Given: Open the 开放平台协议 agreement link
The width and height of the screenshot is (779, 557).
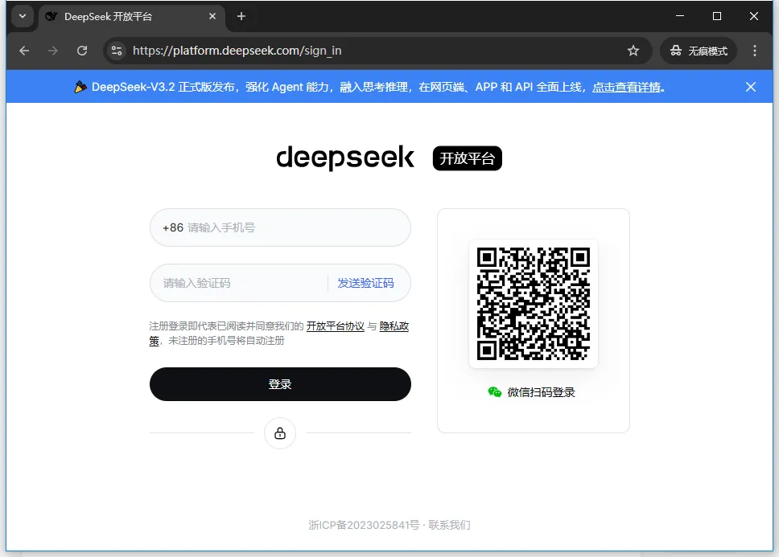Looking at the screenshot, I should pyautogui.click(x=336, y=326).
